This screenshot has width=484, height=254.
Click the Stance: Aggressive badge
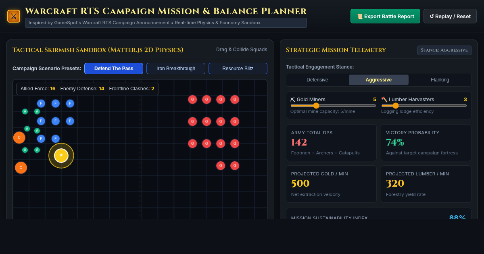click(444, 50)
